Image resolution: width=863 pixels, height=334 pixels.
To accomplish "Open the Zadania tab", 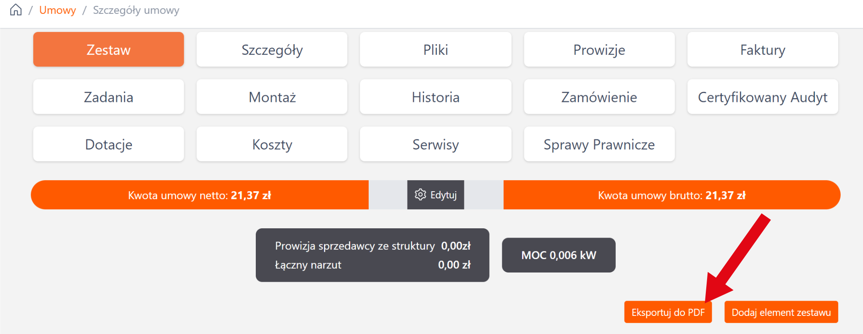I will pyautogui.click(x=109, y=97).
